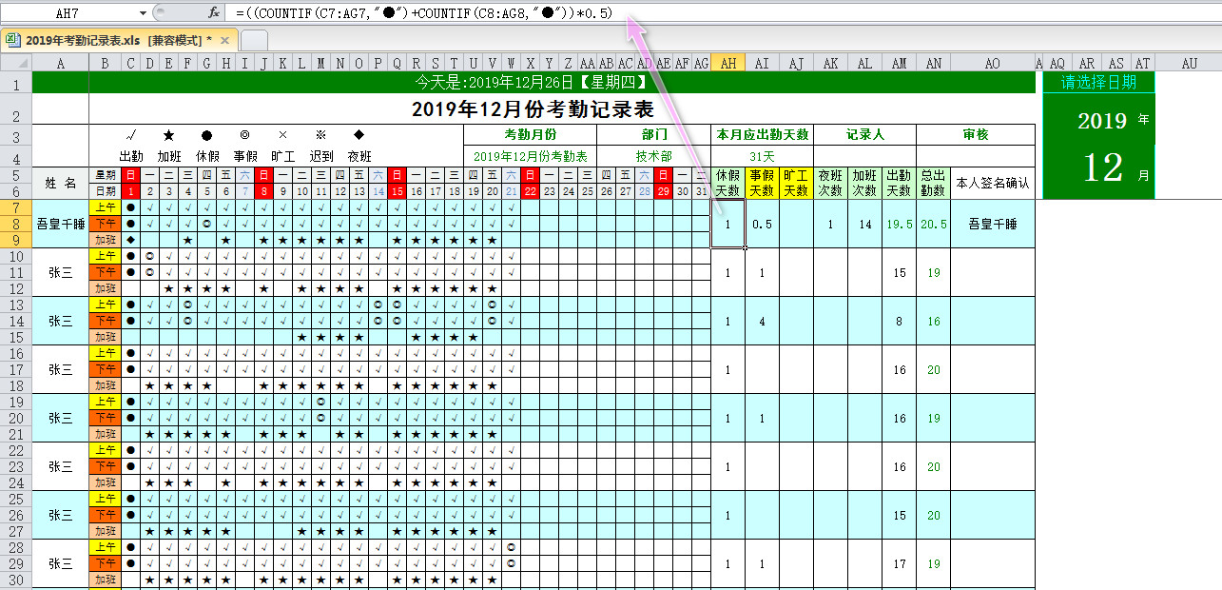Select the 技术部 department cell

654,156
